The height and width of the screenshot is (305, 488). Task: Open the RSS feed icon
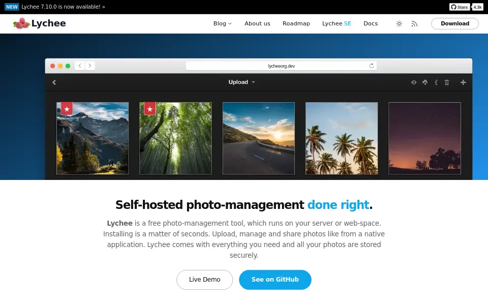coord(414,24)
